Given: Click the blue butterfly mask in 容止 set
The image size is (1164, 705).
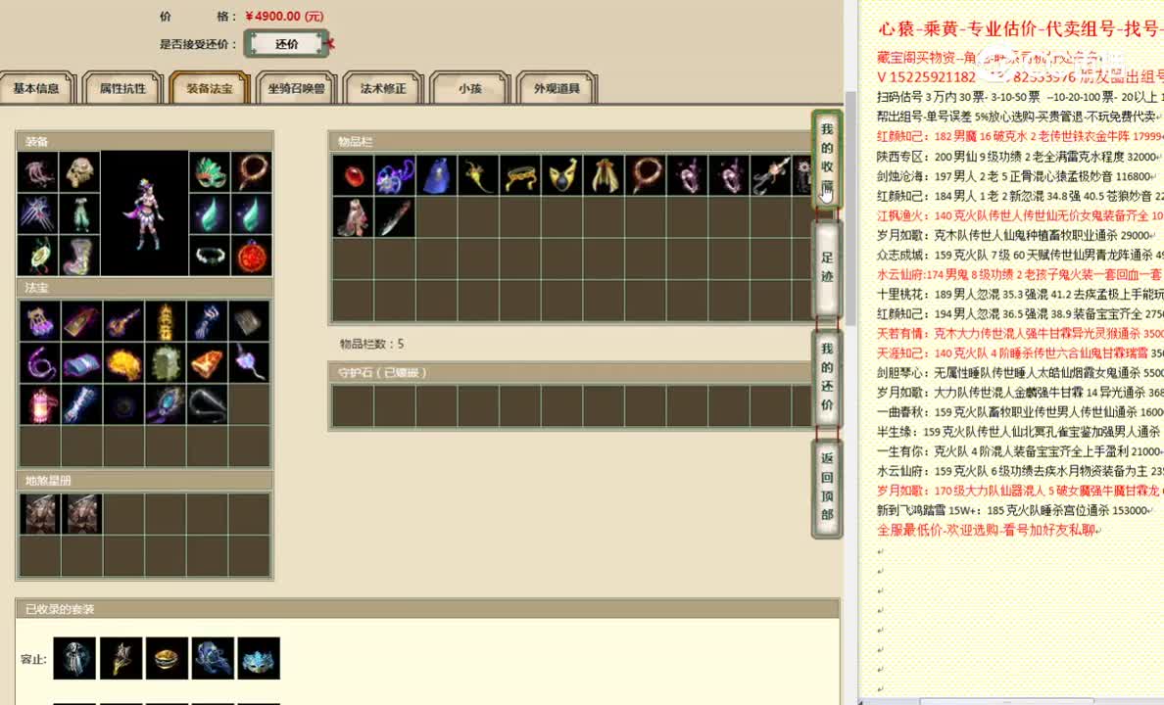Looking at the screenshot, I should tap(259, 658).
